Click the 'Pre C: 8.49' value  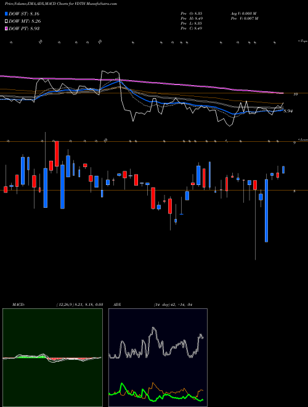[192, 28]
